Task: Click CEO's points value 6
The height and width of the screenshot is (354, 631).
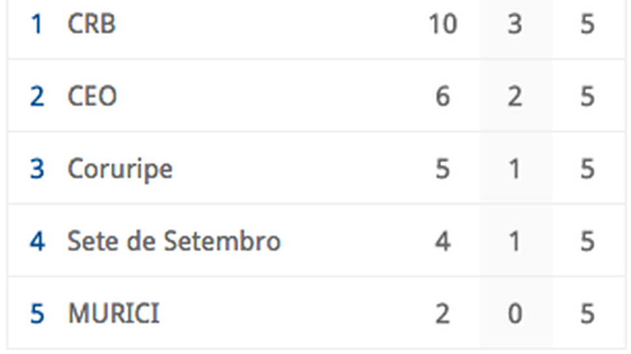Action: click(x=442, y=96)
